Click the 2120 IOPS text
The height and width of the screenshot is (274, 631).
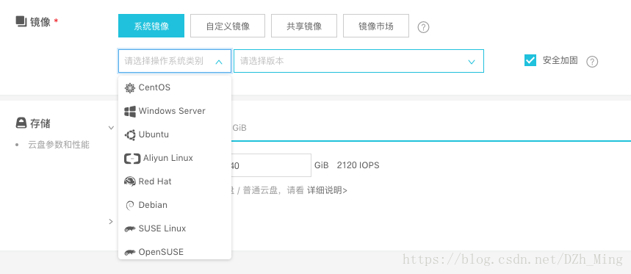[358, 165]
